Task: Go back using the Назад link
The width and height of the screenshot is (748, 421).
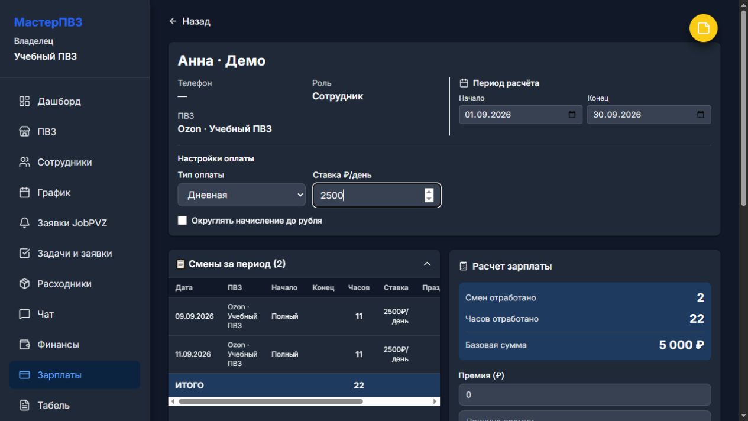Action: [190, 21]
